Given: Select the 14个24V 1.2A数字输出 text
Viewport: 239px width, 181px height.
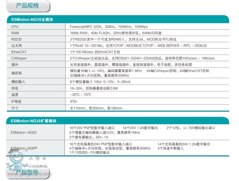Looking at the screenshot, I should (x=140, y=128).
